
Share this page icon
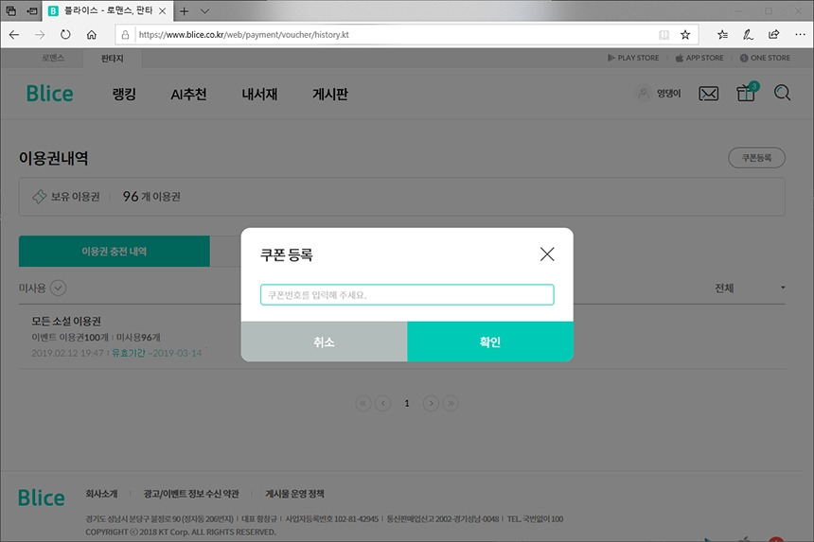773,35
